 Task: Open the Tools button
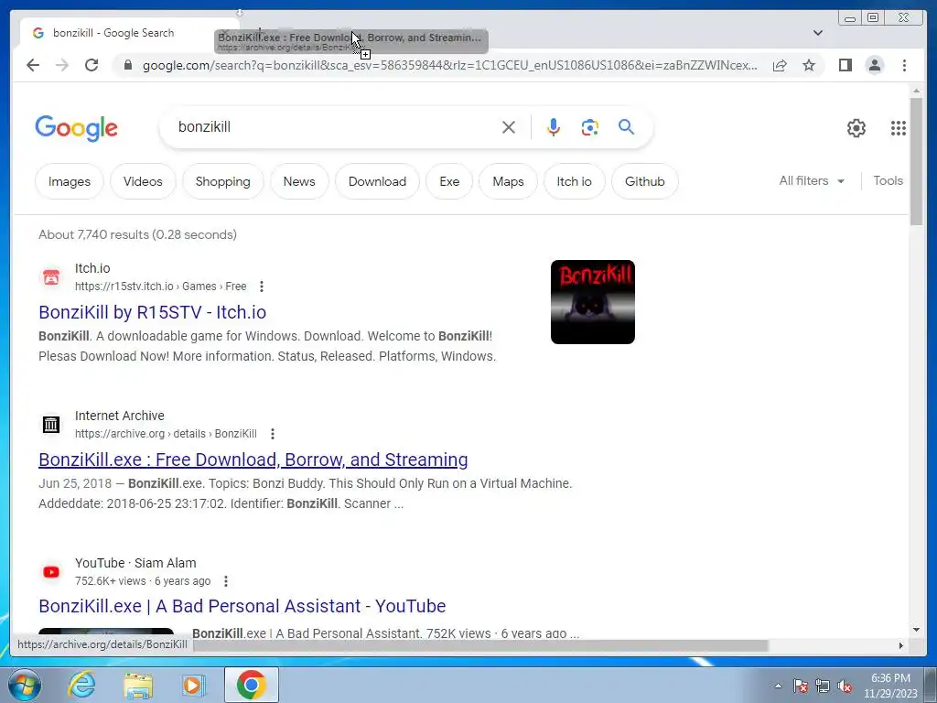coord(888,180)
